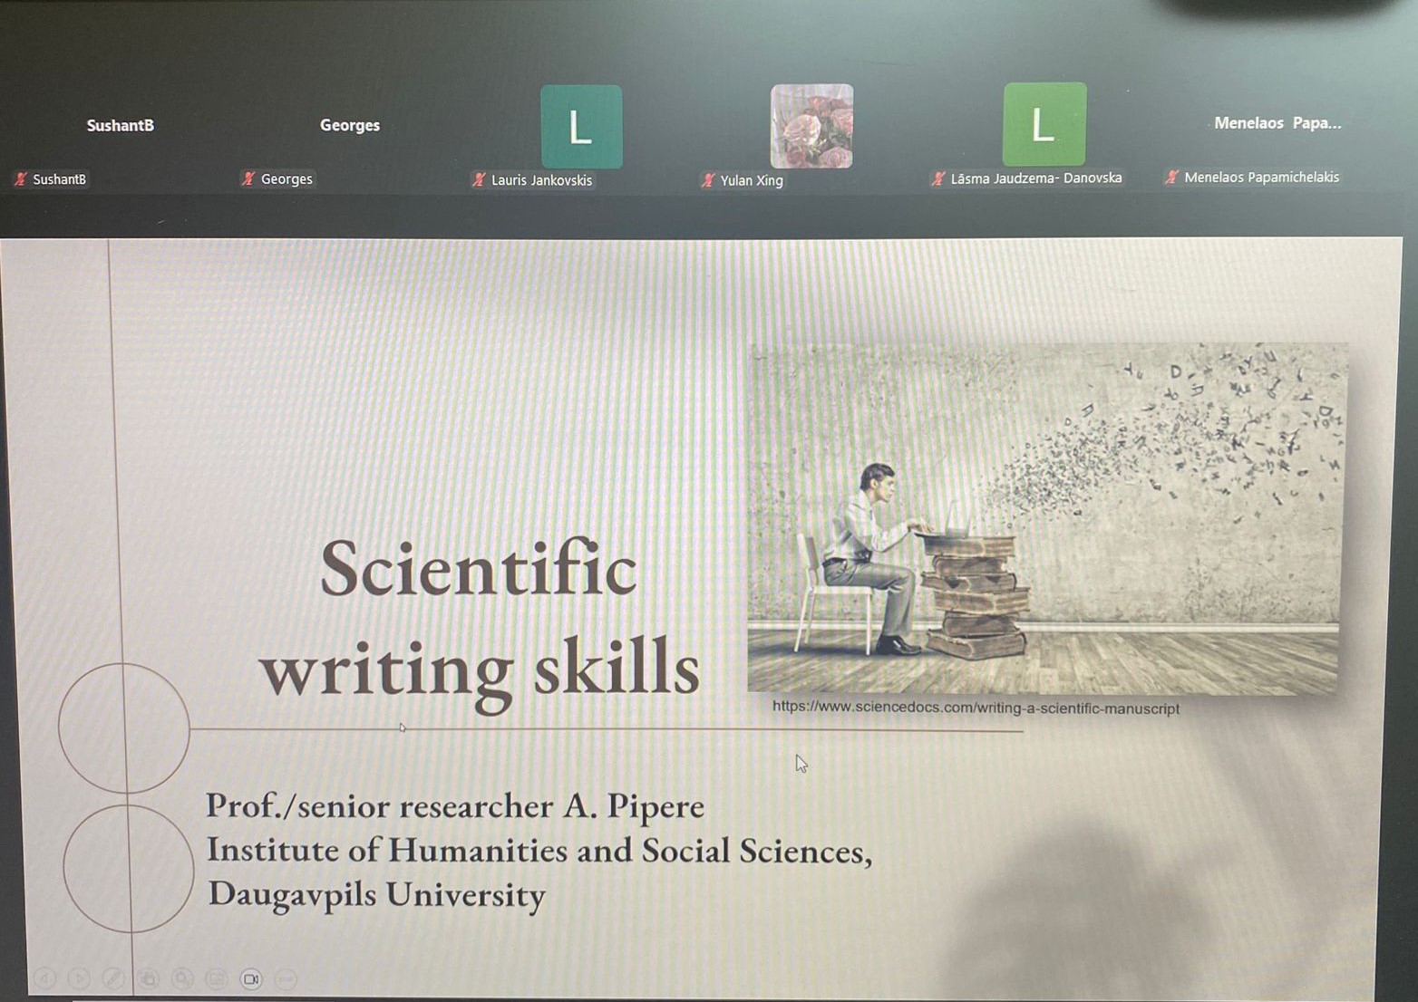This screenshot has height=1002, width=1418.
Task: Click Lāsma Jaudzema-Danovska's green avatar
Action: tap(1044, 124)
